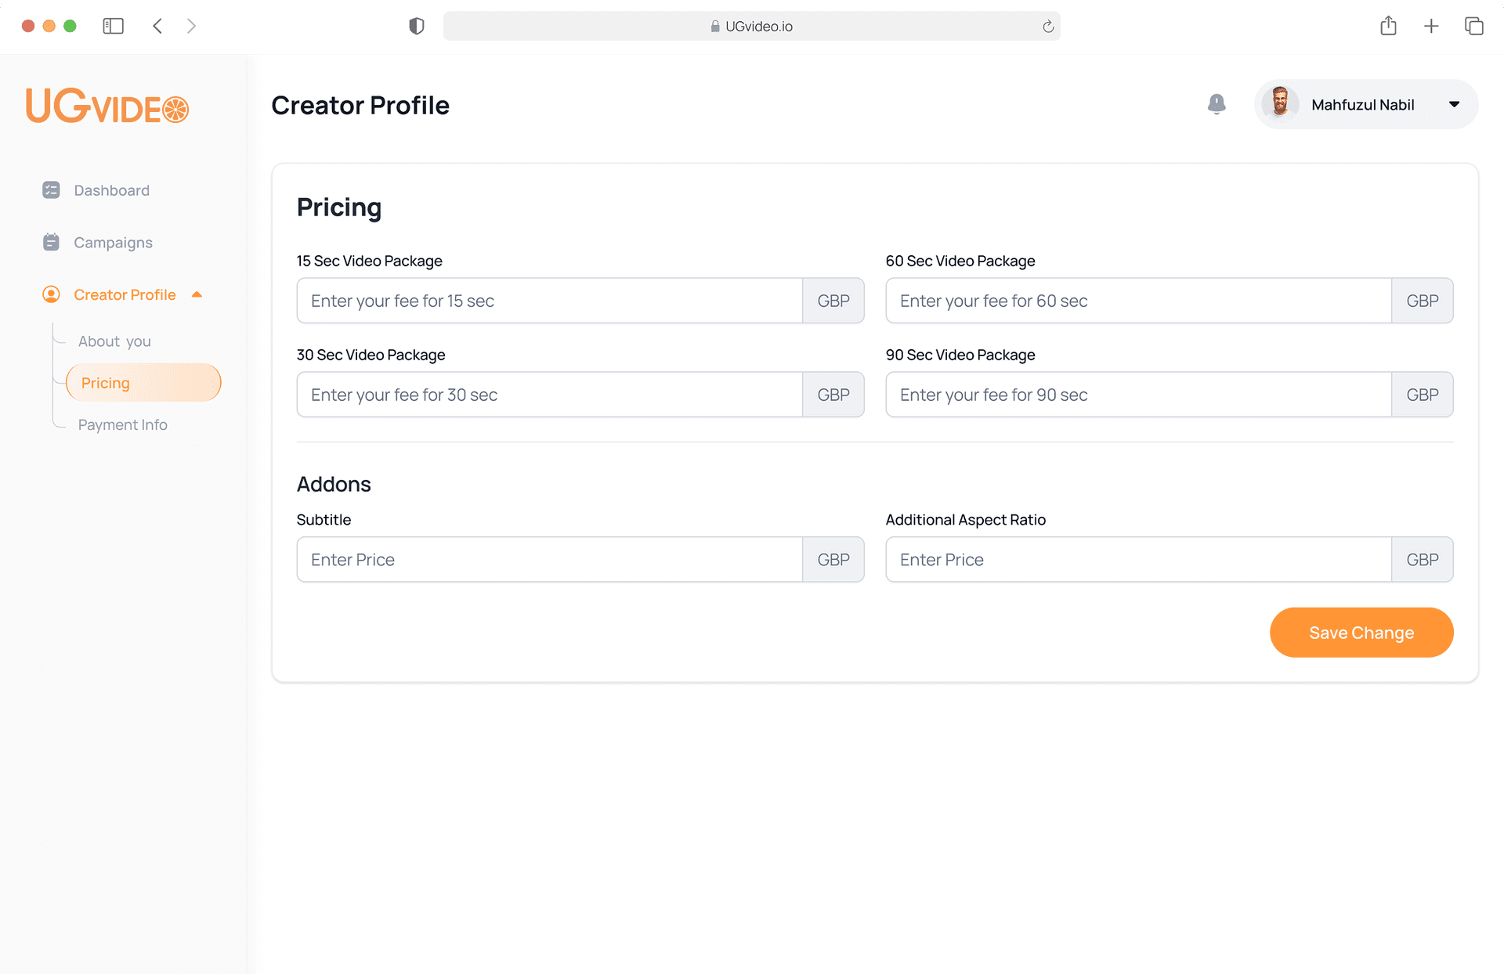Image resolution: width=1504 pixels, height=974 pixels.
Task: Open Payment Info section
Action: (x=122, y=424)
